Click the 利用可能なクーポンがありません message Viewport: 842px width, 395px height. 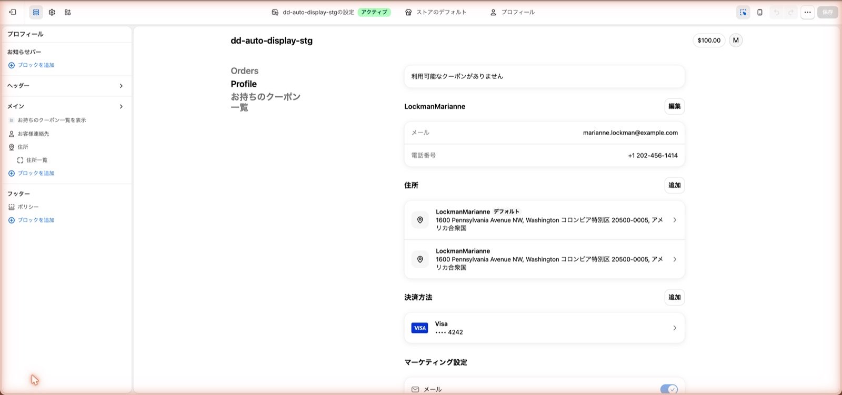coord(457,76)
